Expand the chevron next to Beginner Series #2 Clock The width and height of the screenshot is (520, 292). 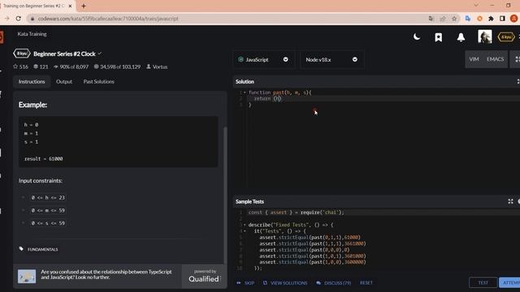tap(100, 54)
